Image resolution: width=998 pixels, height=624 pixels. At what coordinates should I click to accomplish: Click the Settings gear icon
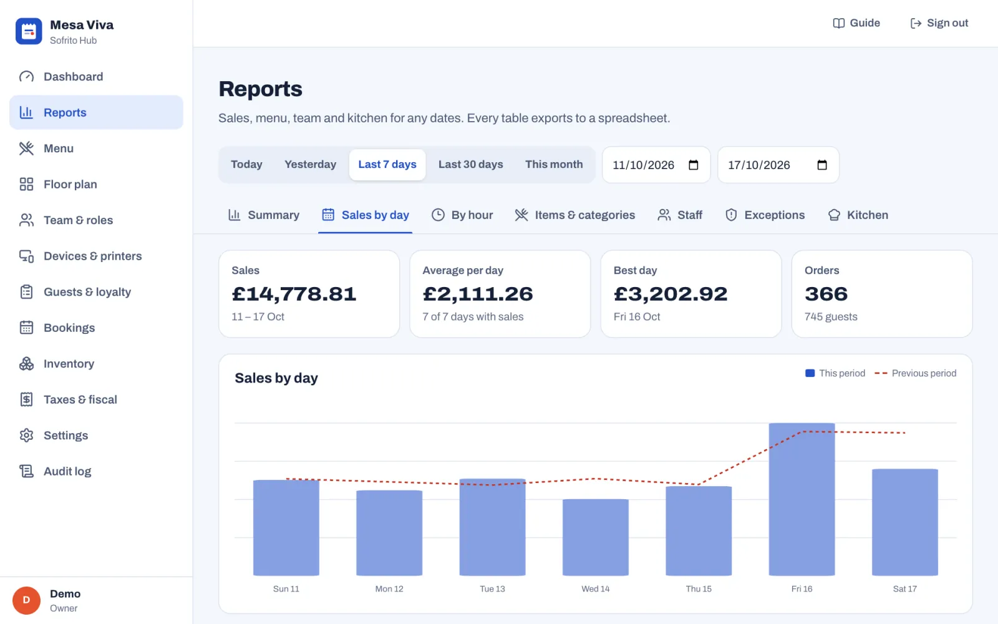click(x=26, y=436)
